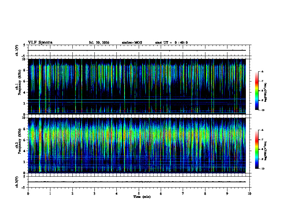This screenshot has width=281, height=217.
Task: Click the "-6" label on ch.1 colorbar
Action: tap(262, 71)
